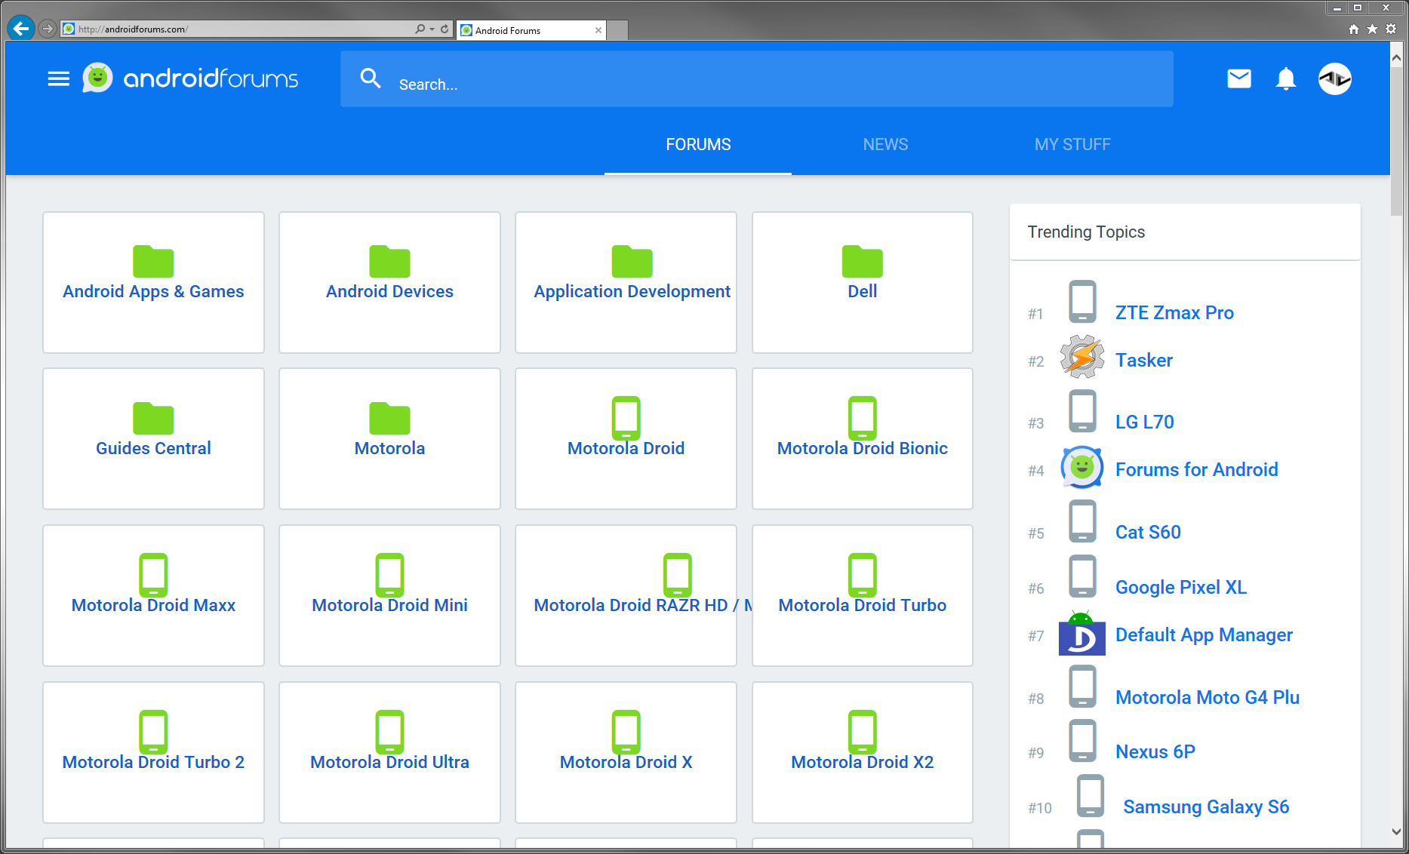The image size is (1409, 854).
Task: Click the Android Forums logo
Action: pos(192,78)
